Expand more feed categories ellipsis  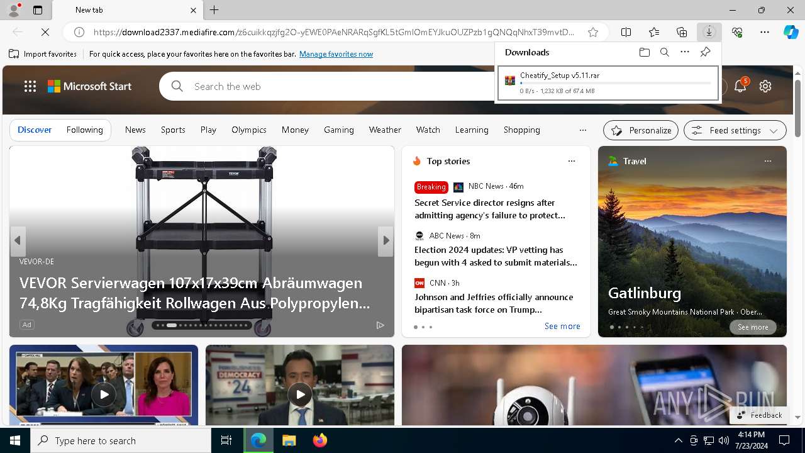pyautogui.click(x=583, y=130)
